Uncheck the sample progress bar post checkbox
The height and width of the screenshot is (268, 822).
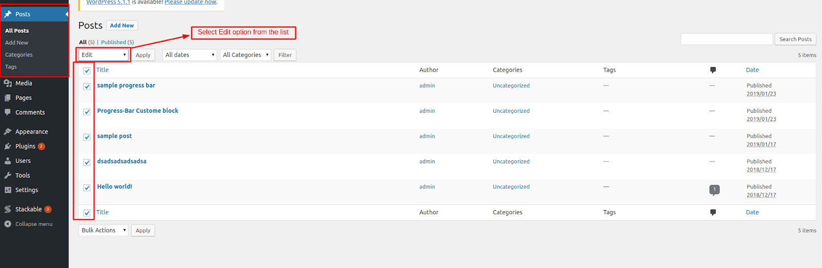(x=87, y=87)
